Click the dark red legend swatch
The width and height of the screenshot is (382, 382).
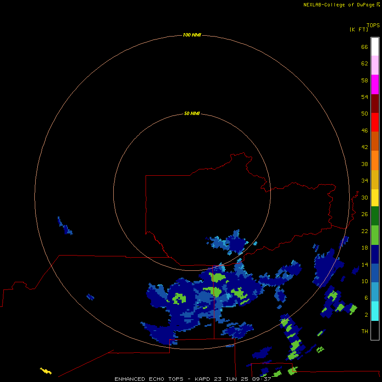click(375, 104)
